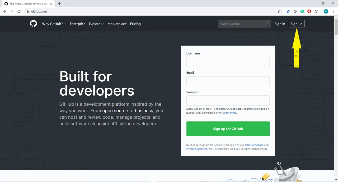Click the Email field label
This screenshot has height=182, width=338.
190,73
